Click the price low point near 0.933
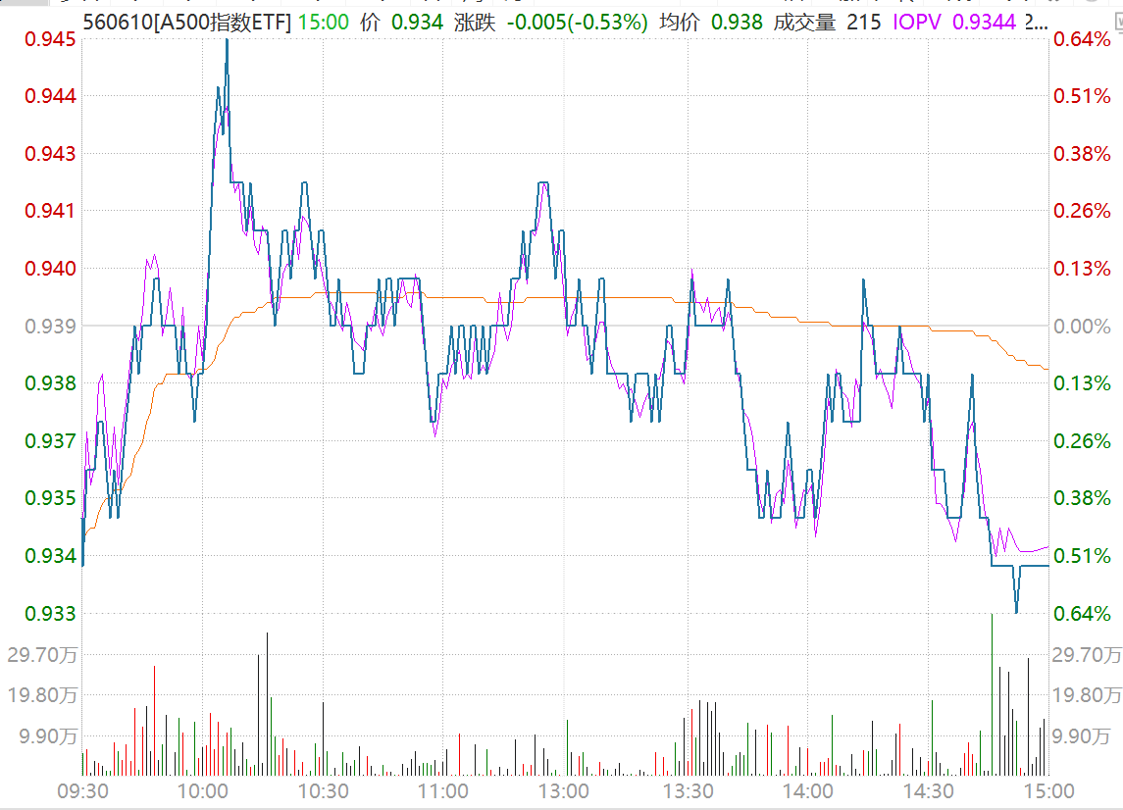 (x=1016, y=612)
